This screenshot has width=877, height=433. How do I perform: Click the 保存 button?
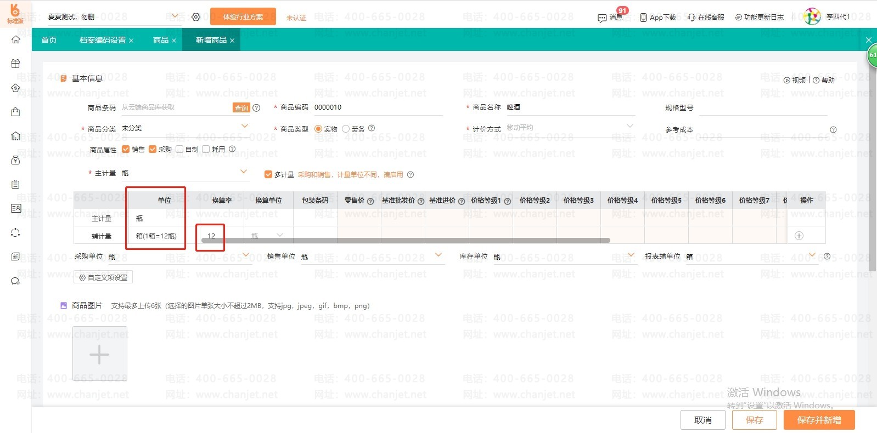pos(755,420)
